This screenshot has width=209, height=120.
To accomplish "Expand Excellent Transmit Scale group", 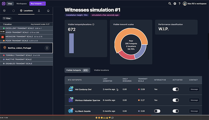I will pos(26,28).
